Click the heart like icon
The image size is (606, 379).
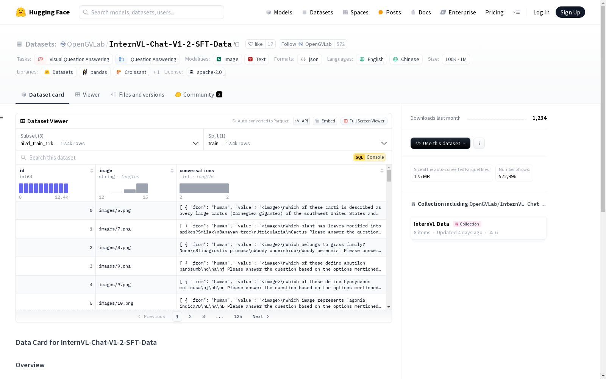point(250,44)
